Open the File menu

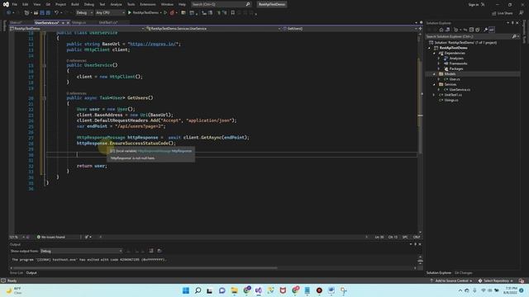click(15, 4)
